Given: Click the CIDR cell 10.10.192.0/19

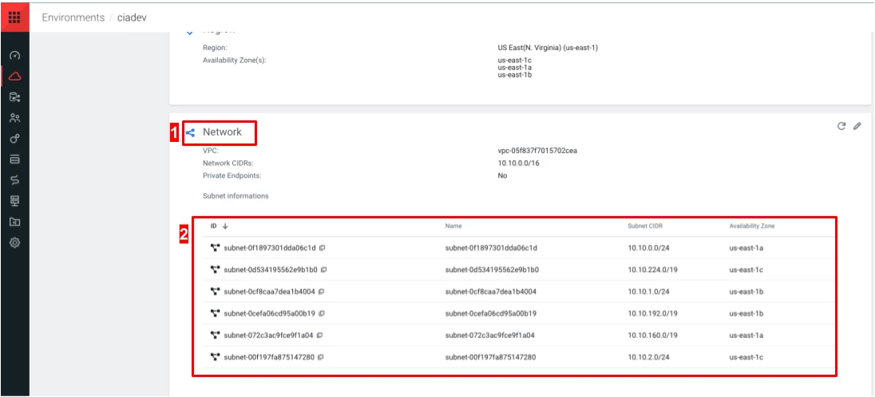Looking at the screenshot, I should [652, 313].
